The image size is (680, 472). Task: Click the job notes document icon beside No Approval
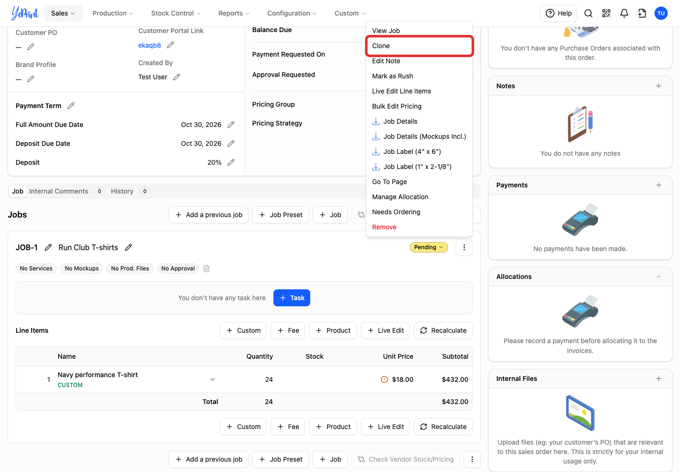(206, 269)
